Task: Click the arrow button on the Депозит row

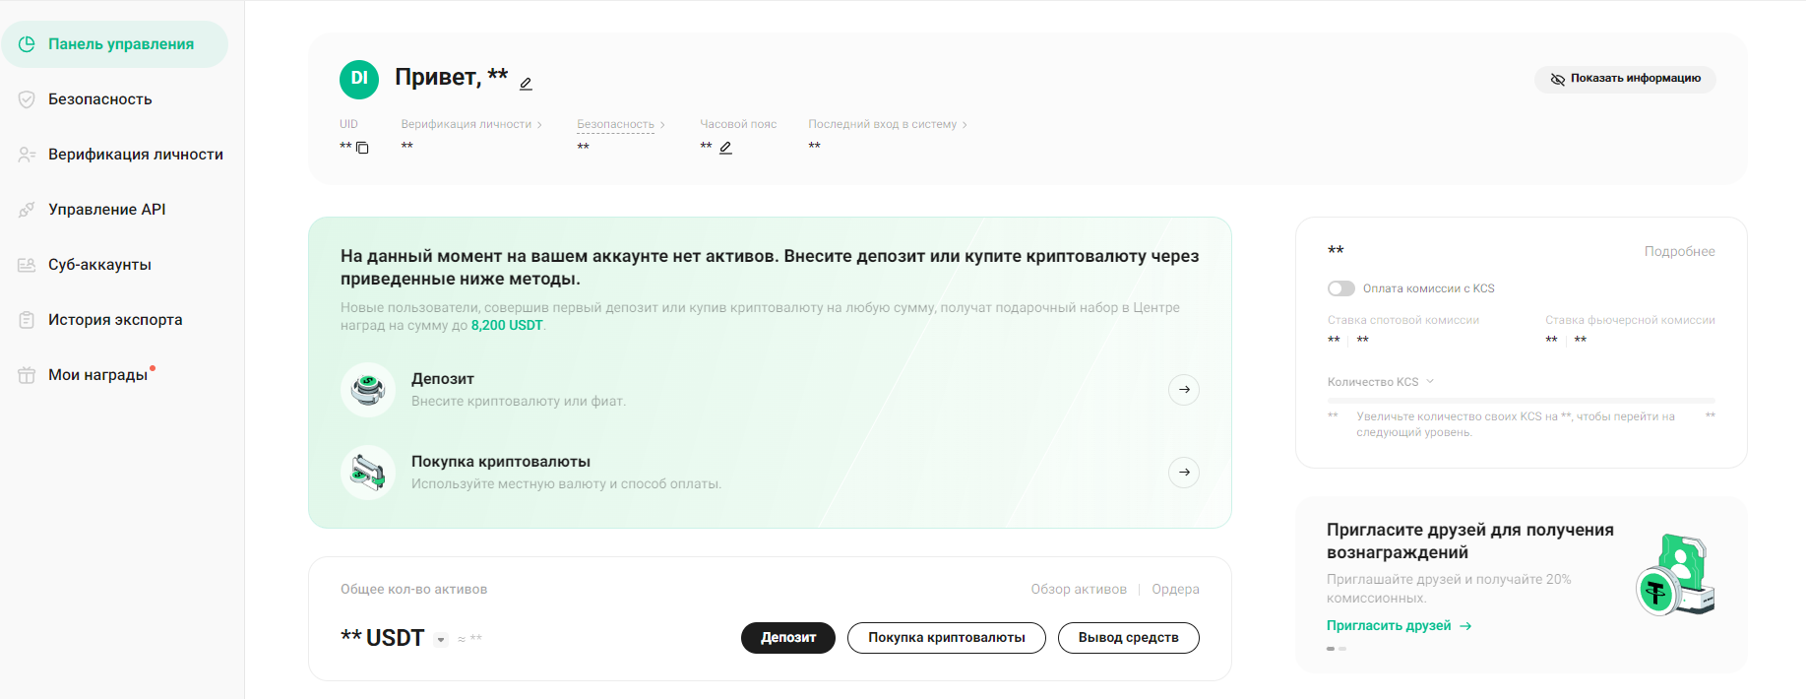Action: pyautogui.click(x=1184, y=390)
